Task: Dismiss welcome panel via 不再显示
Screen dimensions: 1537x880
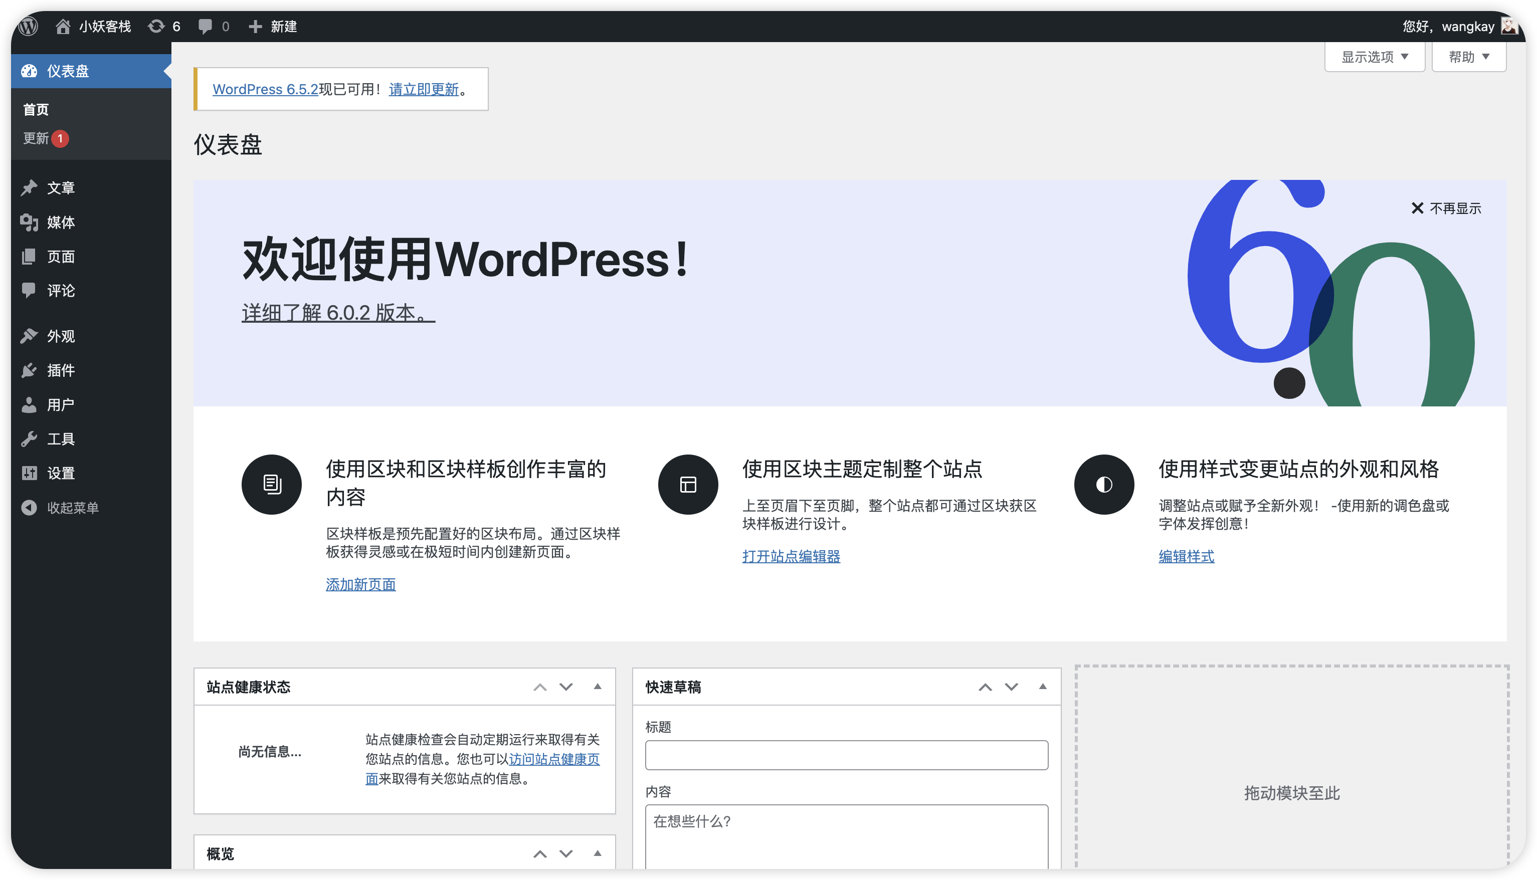Action: pyautogui.click(x=1446, y=208)
